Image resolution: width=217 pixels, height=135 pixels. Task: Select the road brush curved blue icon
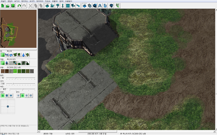[7, 55]
